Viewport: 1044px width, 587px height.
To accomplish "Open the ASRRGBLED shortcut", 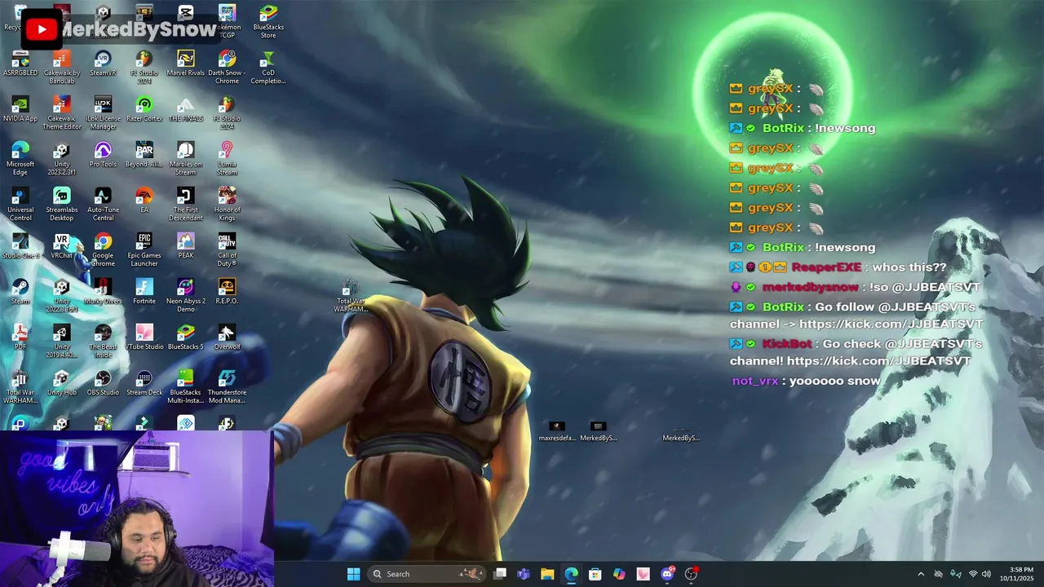I will coord(20,64).
